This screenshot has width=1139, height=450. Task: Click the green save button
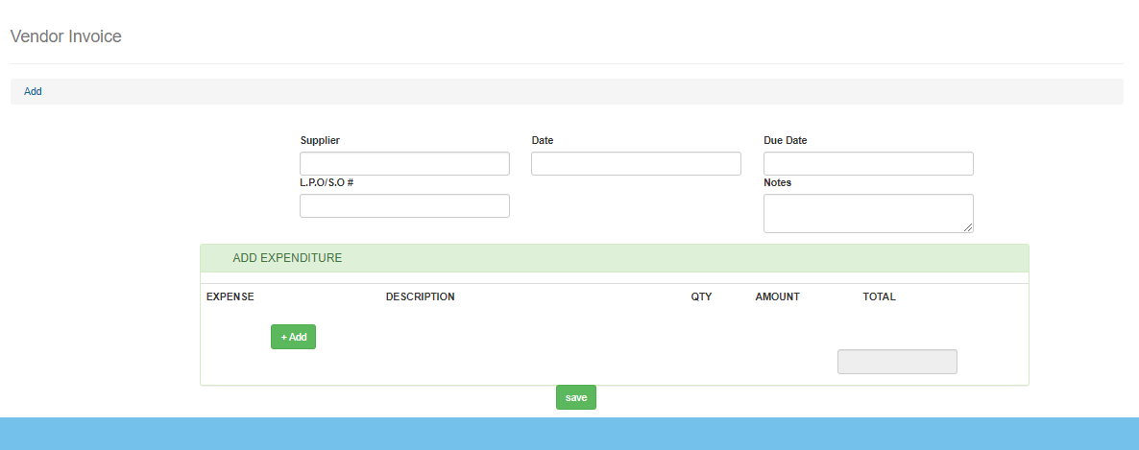click(x=576, y=397)
